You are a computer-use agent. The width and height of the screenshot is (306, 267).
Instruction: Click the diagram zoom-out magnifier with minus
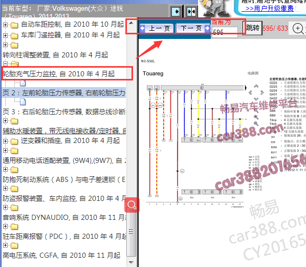pos(256,124)
